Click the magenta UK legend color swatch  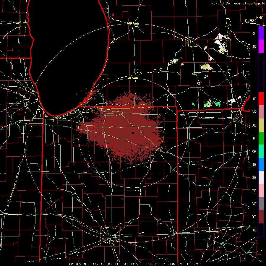coord(261,46)
